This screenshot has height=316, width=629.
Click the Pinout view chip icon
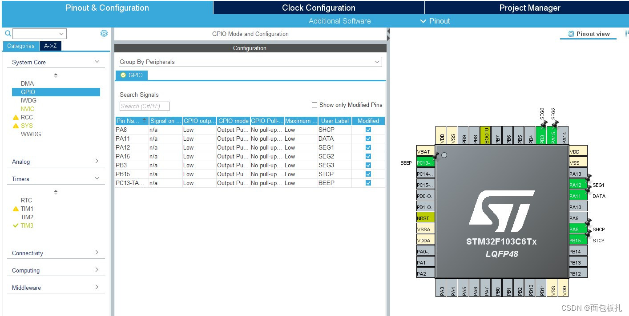pos(571,34)
